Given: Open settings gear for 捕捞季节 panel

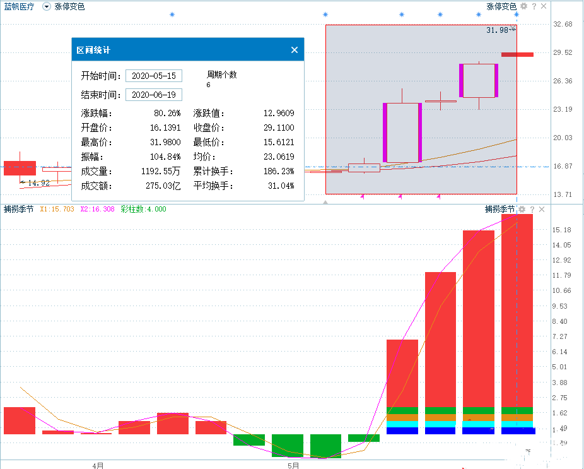Looking at the screenshot, I should [522, 210].
